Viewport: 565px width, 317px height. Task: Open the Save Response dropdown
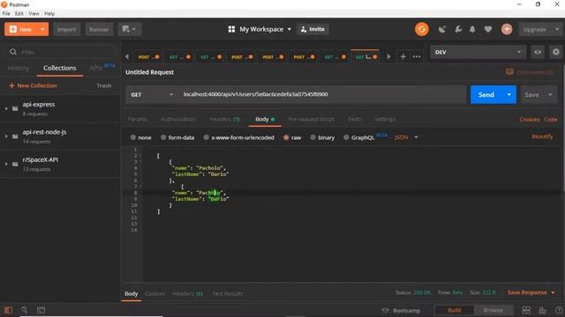click(x=531, y=292)
